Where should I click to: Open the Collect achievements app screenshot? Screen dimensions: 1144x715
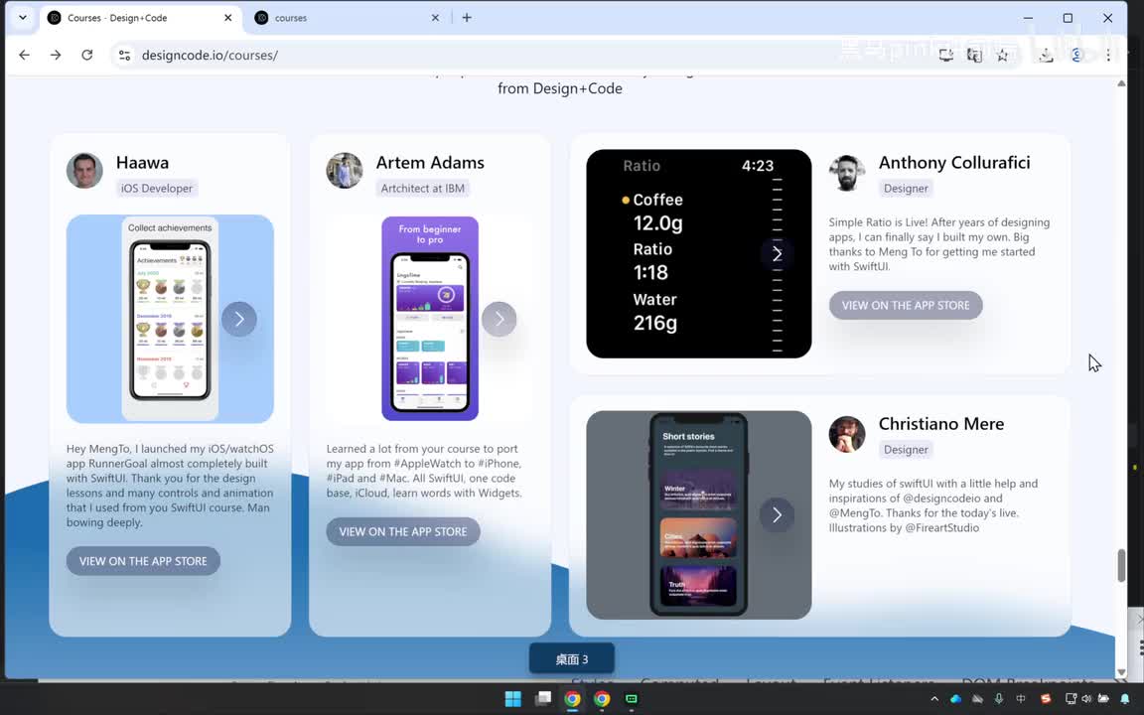pyautogui.click(x=170, y=319)
